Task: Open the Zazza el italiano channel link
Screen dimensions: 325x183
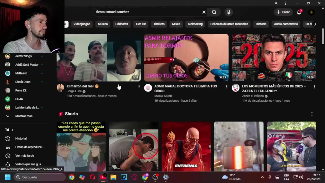Action: click(253, 96)
